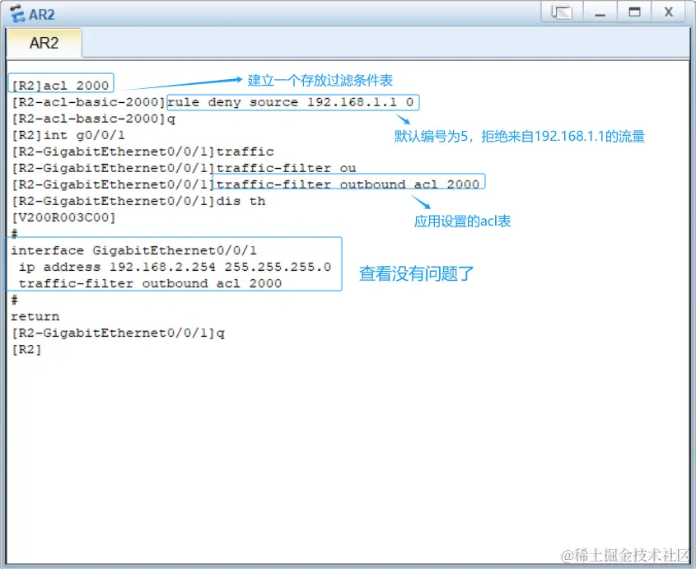Image resolution: width=696 pixels, height=569 pixels.
Task: Click the prompt line 'traffic-filter outbound acl 2000'
Action: [x=245, y=184]
